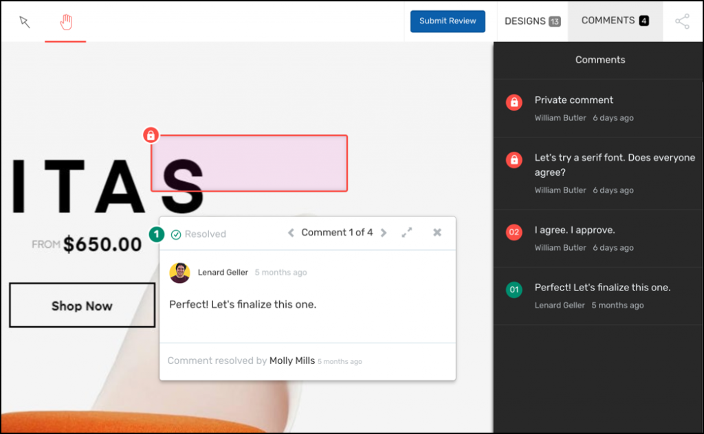Click the Shop Now button on design
Image resolution: width=704 pixels, height=434 pixels.
click(x=82, y=306)
